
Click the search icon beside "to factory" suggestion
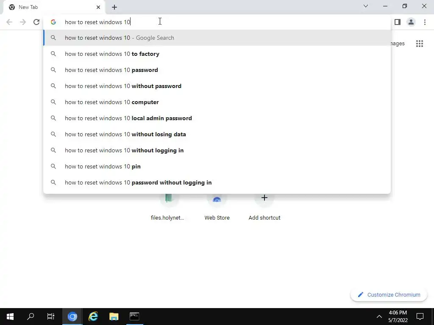click(x=53, y=54)
